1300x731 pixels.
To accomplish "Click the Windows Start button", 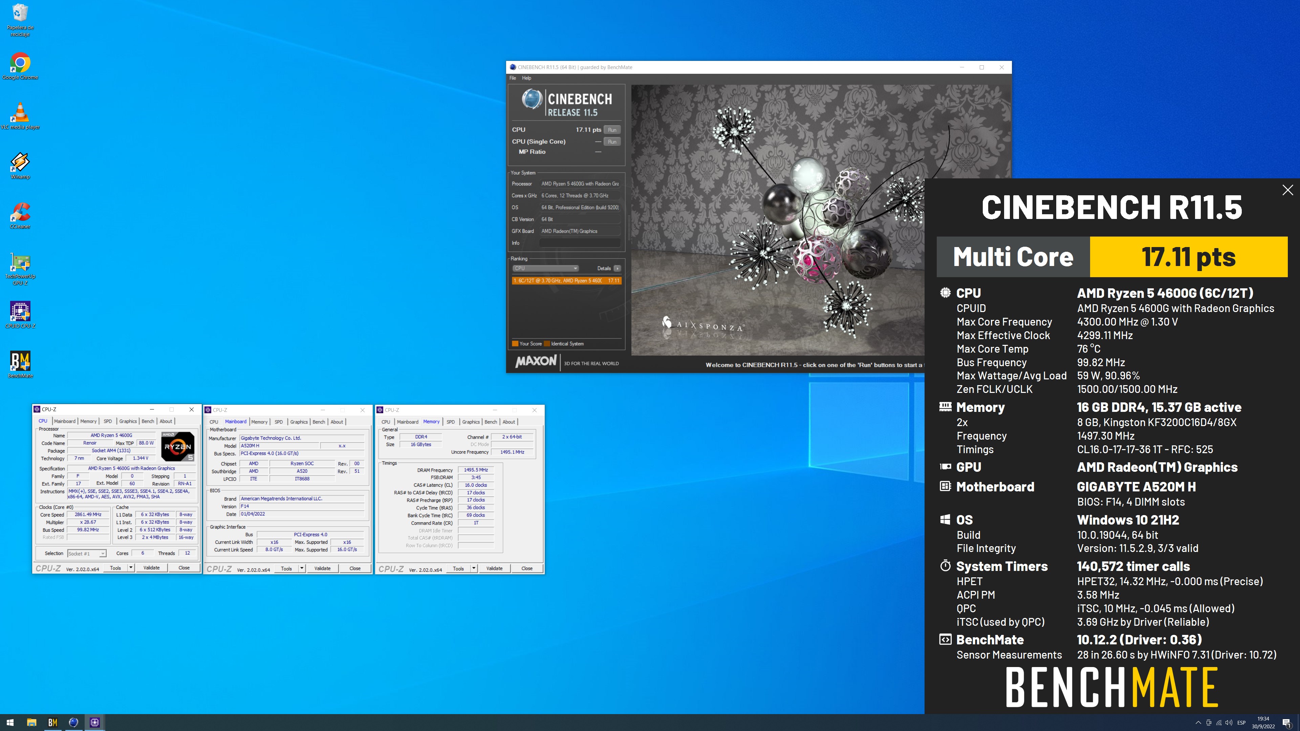I will point(10,723).
